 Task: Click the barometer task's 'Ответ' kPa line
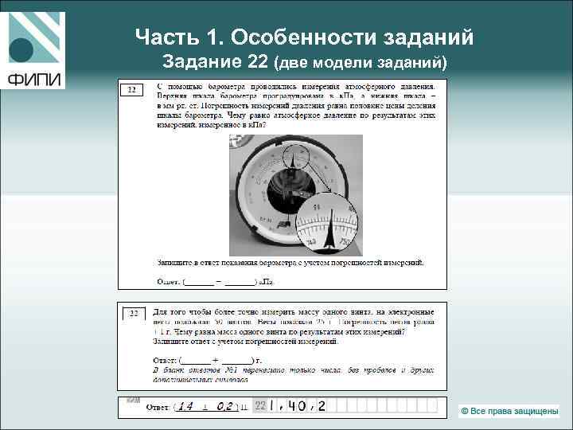(215, 282)
